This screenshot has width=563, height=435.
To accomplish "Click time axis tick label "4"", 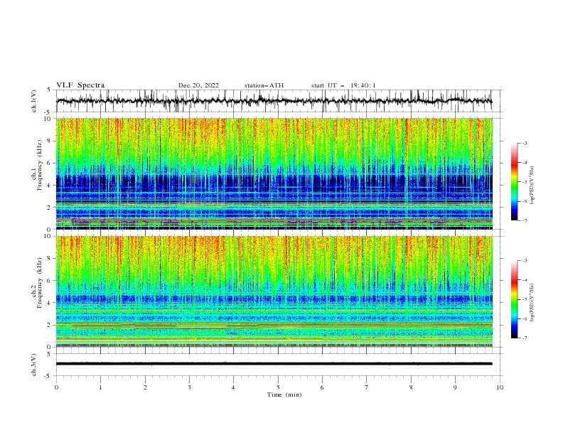I will (233, 387).
